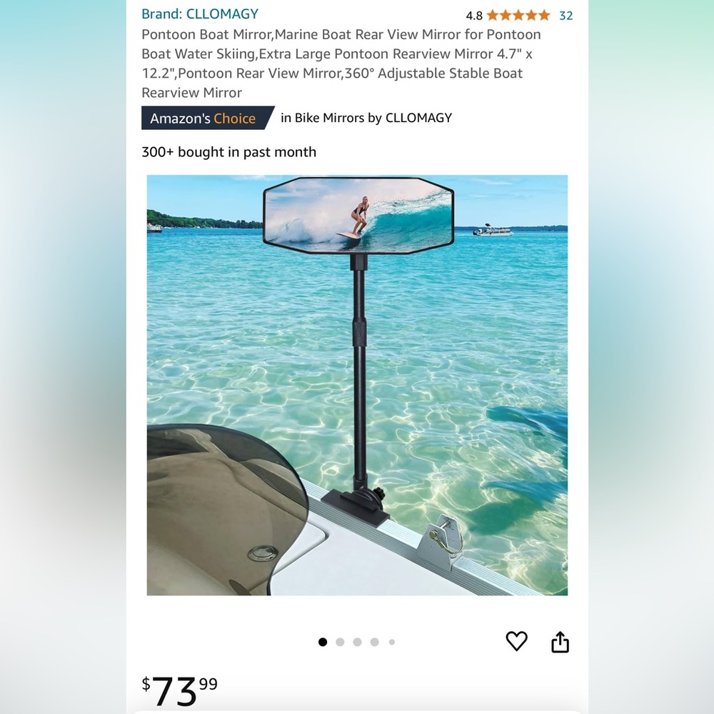Tap the Pontoon Boat Mirror product title
This screenshot has width=714, height=714.
point(341,64)
